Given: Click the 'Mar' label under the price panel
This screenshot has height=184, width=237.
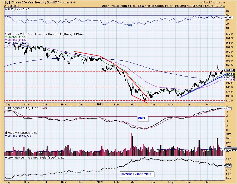Looking at the screenshot, I should (133, 104).
